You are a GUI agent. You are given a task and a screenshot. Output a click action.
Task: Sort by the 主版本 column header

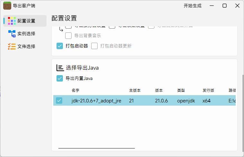point(135,91)
